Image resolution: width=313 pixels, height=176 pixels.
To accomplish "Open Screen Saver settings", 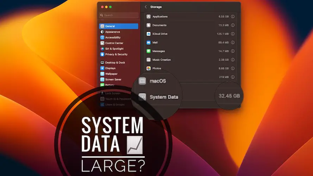I will [x=113, y=80].
